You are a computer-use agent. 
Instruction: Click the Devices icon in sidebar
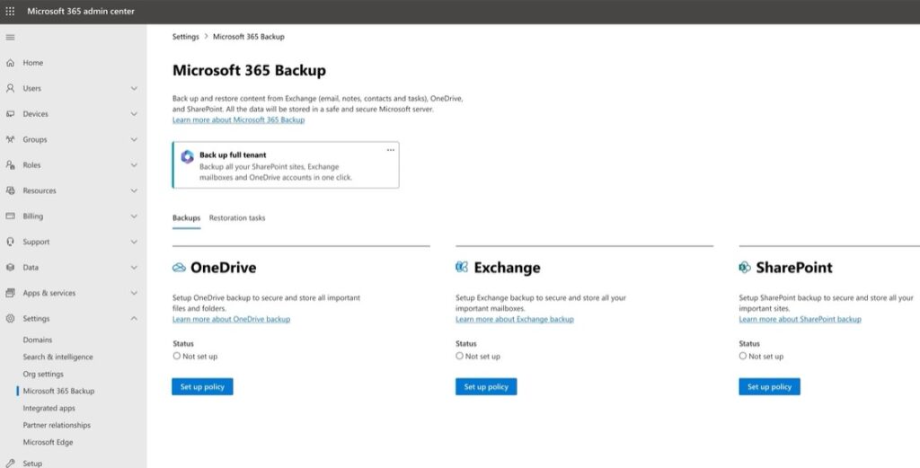point(10,114)
